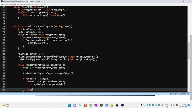
Task: Open the green play-arrow app on taskbar
Action: pyautogui.click(x=80, y=105)
